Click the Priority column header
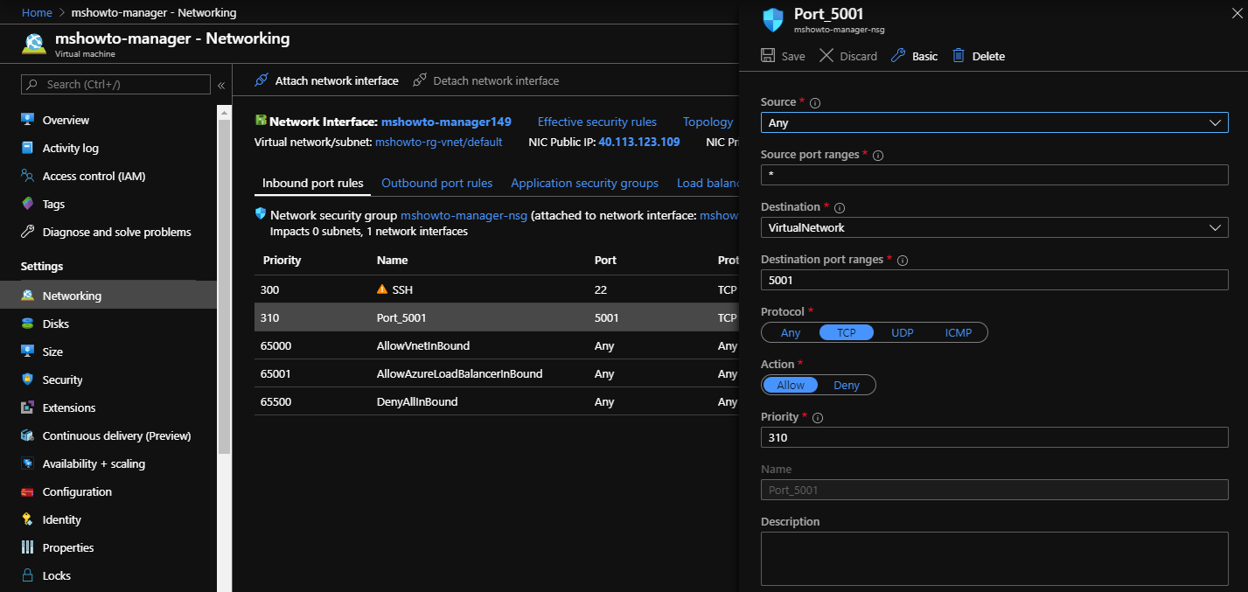The height and width of the screenshot is (592, 1248). point(282,261)
